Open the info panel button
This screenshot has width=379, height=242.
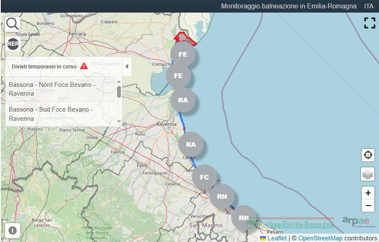point(13,230)
